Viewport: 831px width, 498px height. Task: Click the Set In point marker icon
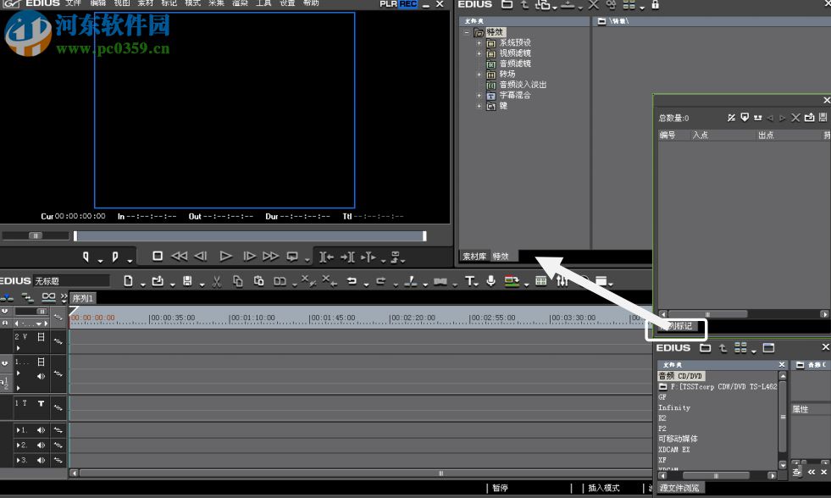click(86, 256)
